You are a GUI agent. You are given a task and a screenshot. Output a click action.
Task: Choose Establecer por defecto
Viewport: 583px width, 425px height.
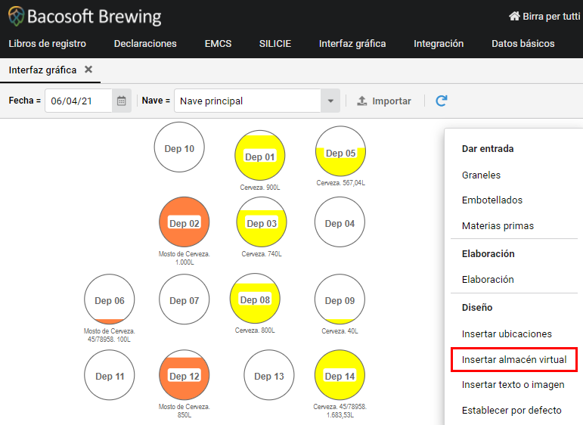pyautogui.click(x=512, y=410)
